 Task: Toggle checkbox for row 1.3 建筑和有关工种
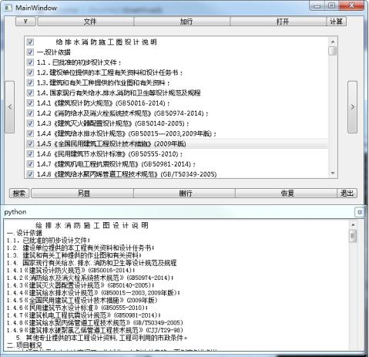tap(30, 83)
